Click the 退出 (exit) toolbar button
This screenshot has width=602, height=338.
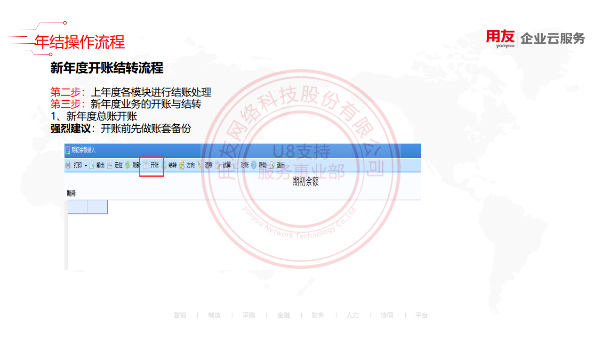(x=277, y=165)
